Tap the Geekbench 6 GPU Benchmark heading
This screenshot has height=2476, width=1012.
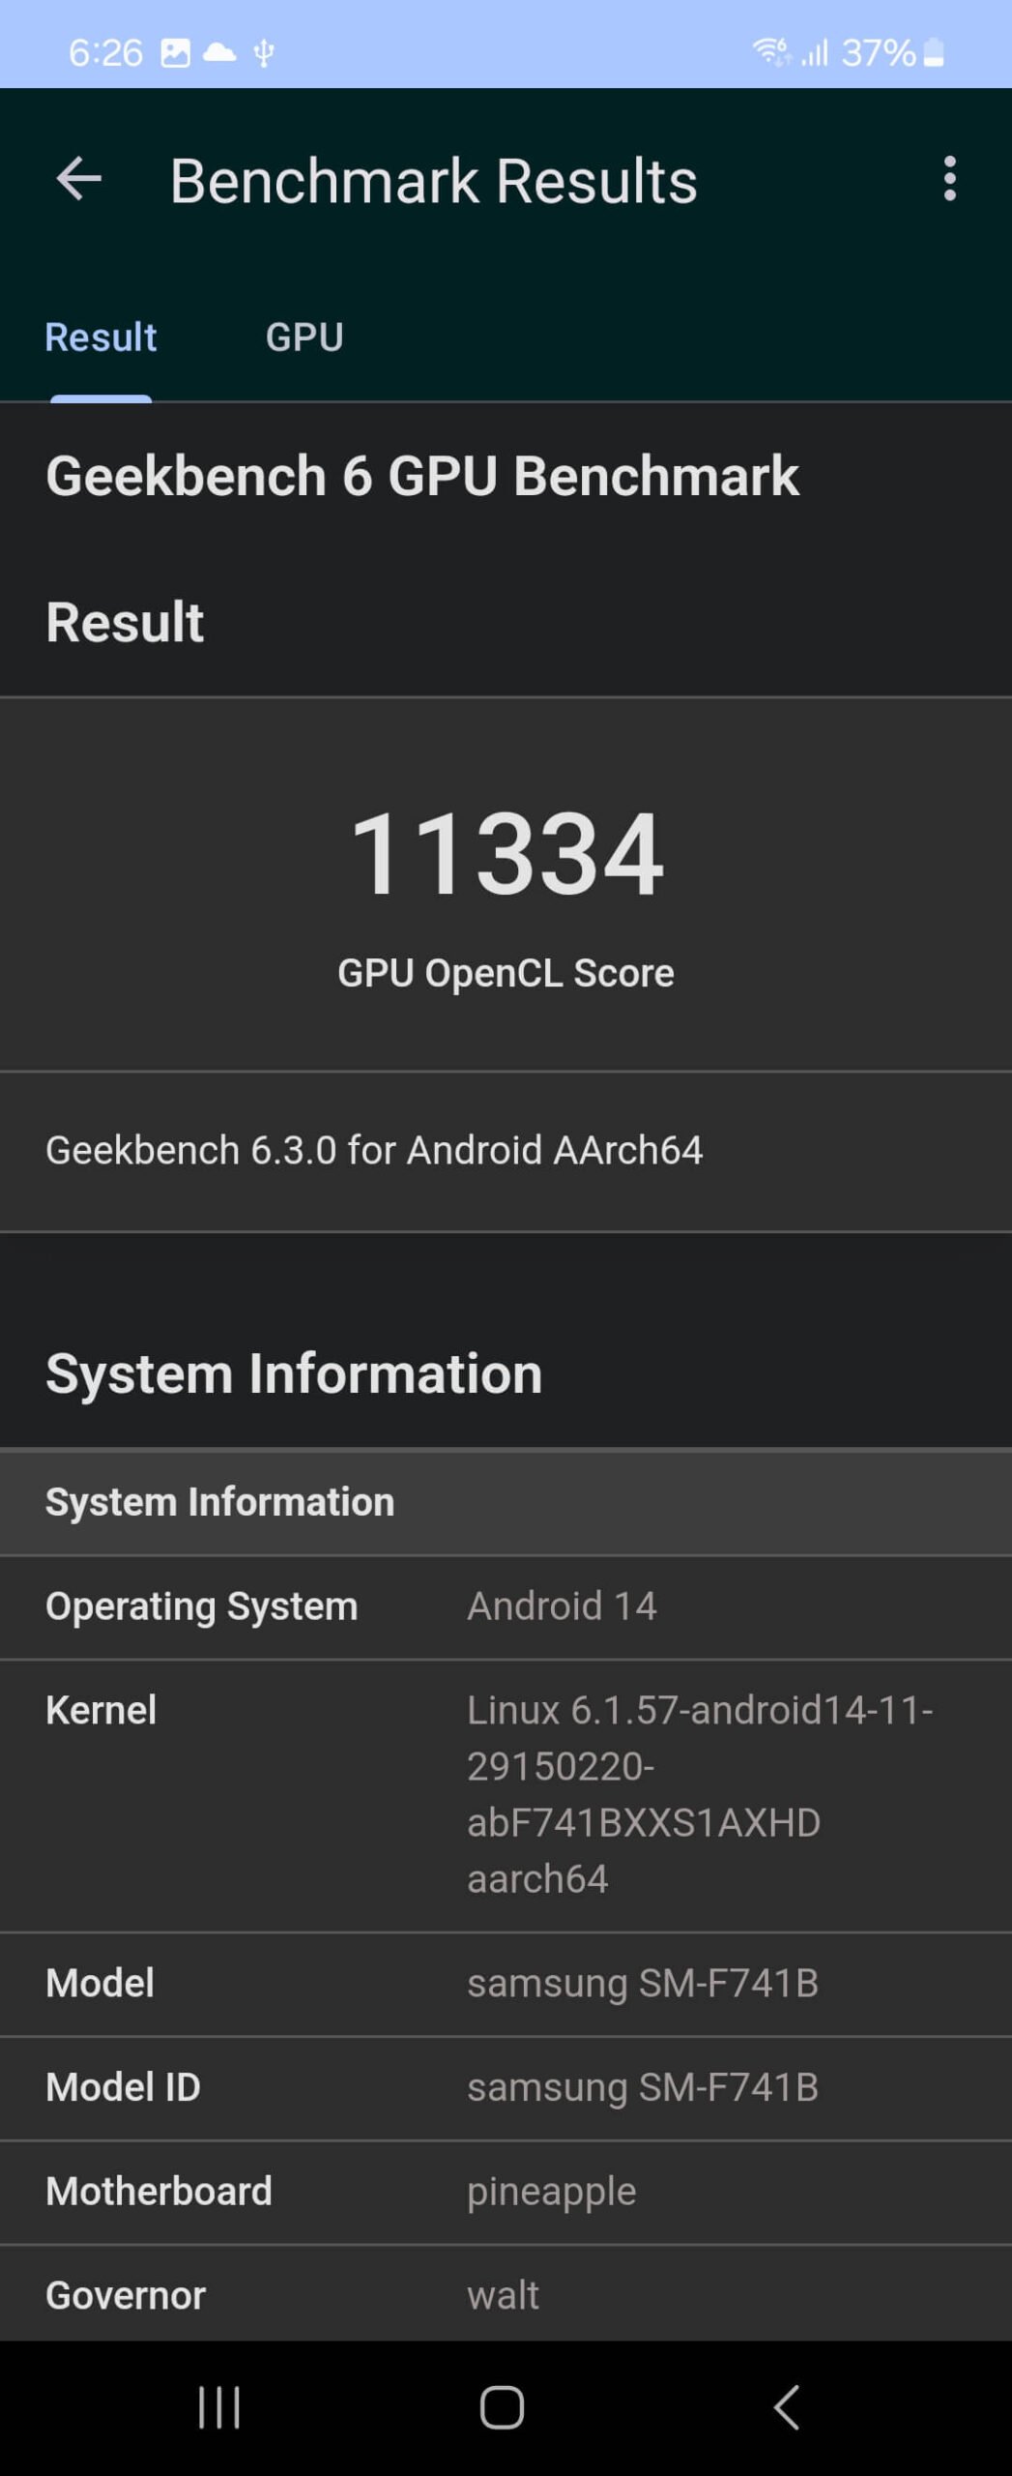tap(422, 476)
